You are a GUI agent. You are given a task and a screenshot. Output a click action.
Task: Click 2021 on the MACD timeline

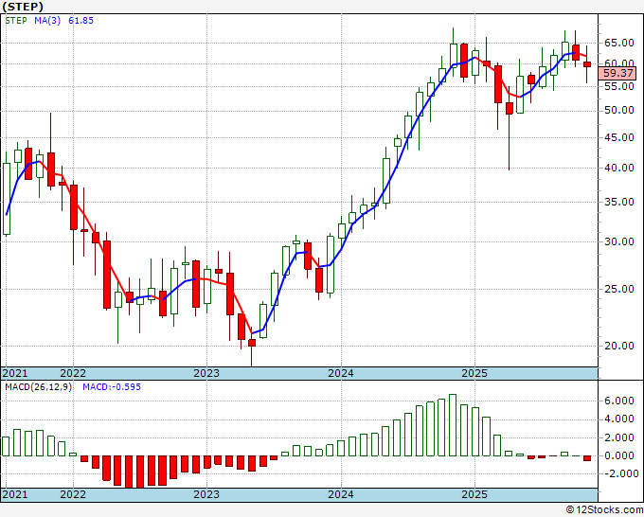[15, 494]
